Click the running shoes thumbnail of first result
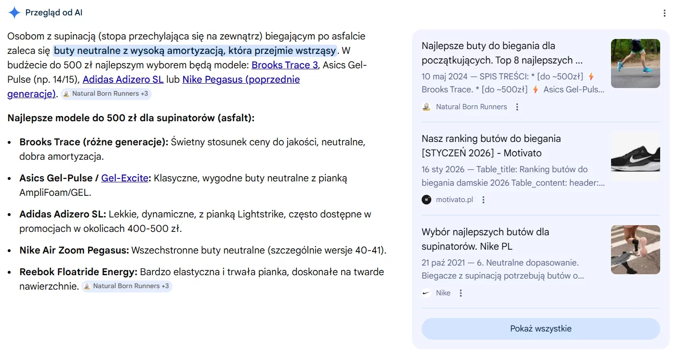The image size is (678, 356). tap(635, 64)
